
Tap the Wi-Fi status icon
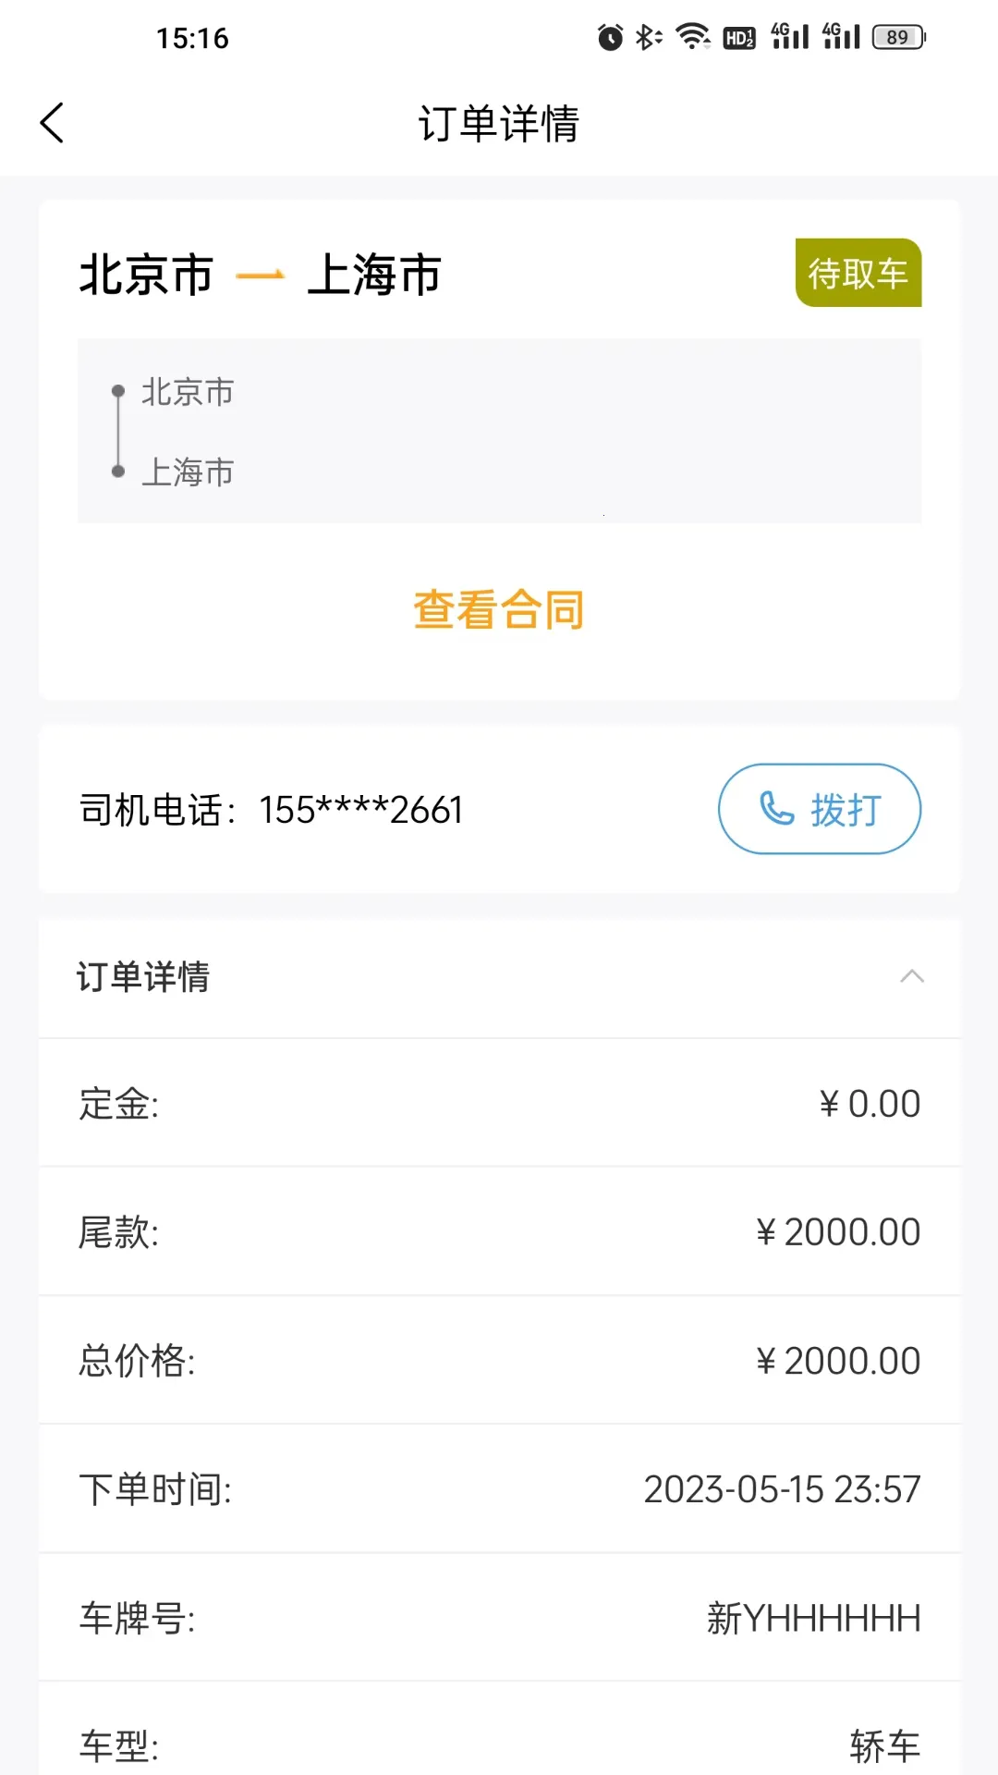[692, 37]
